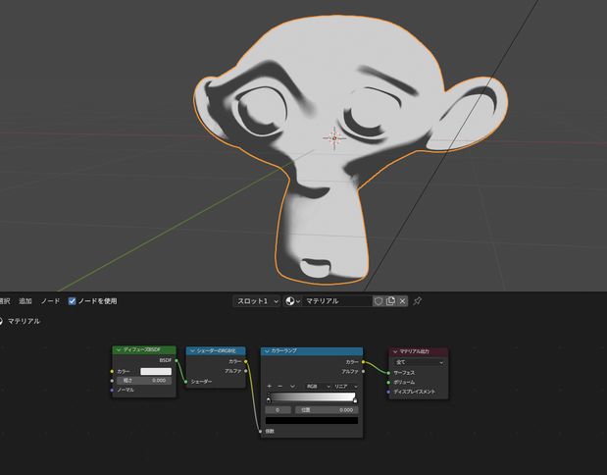The image size is (607, 475).
Task: Click the 位置 position value field
Action: tap(327, 409)
